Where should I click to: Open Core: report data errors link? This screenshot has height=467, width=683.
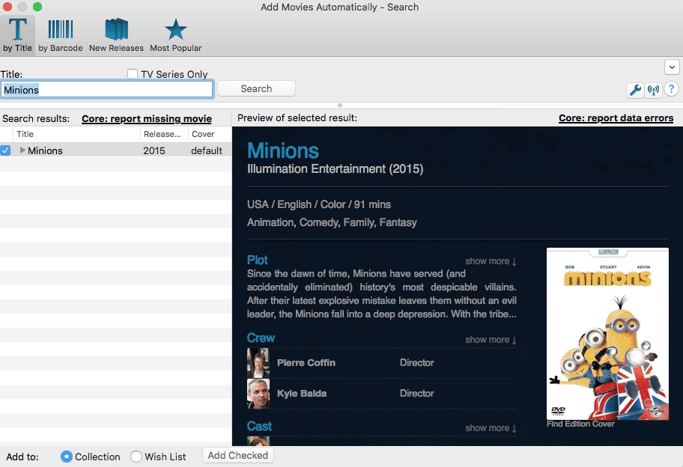[616, 118]
